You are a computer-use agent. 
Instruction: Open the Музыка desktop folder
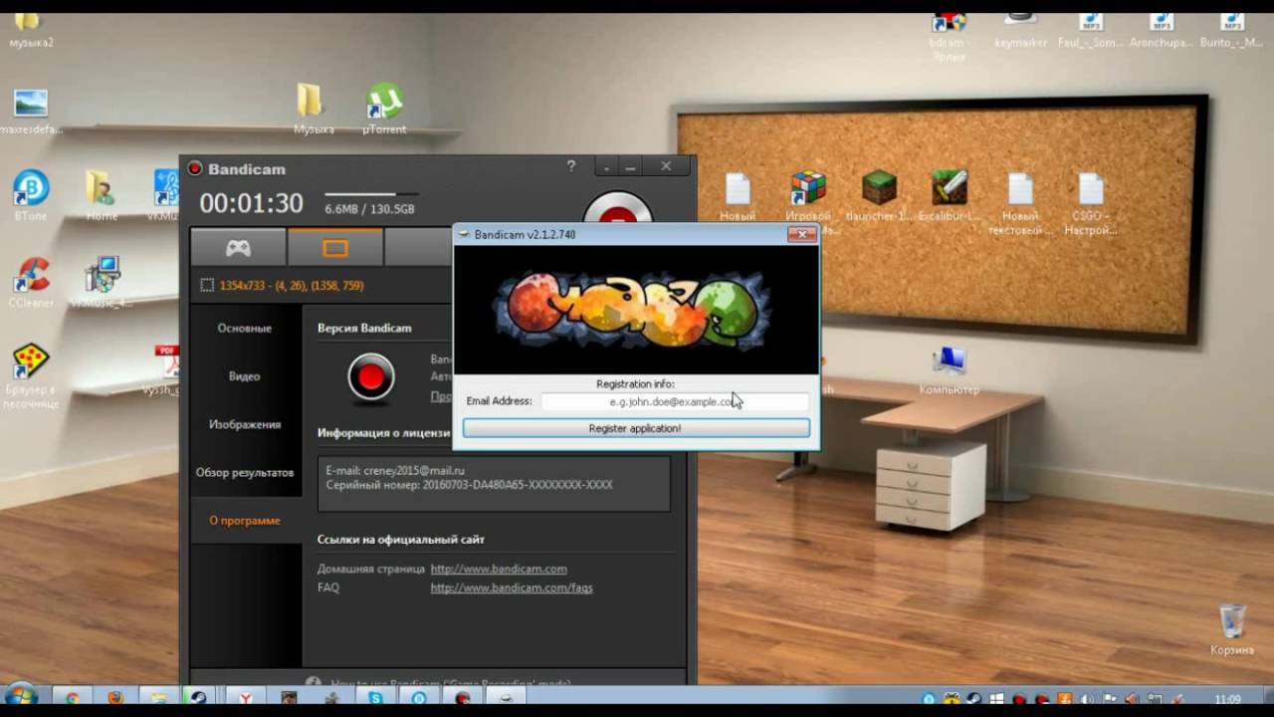click(x=312, y=108)
